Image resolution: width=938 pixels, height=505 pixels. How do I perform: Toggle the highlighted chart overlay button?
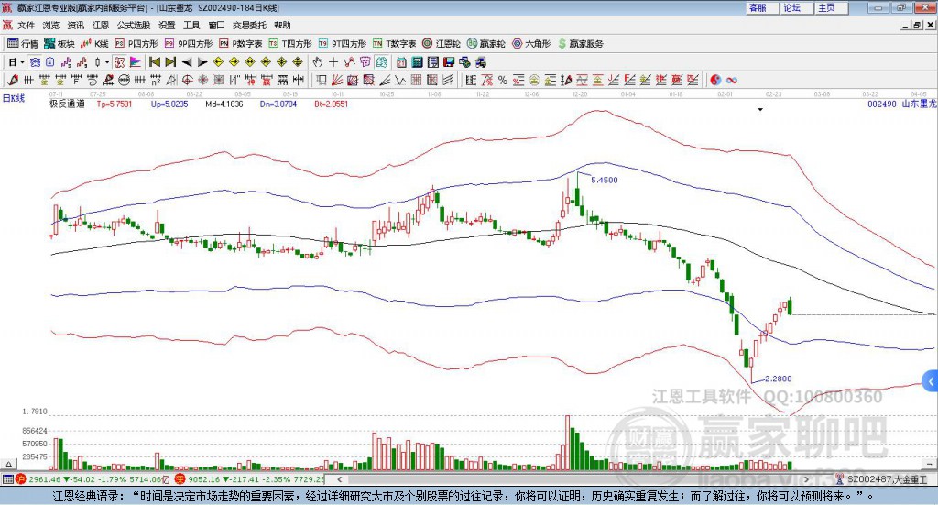pyautogui.click(x=35, y=62)
